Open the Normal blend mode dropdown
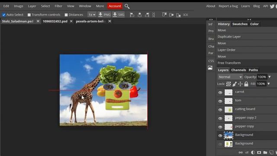The image size is (277, 156). pos(230,77)
